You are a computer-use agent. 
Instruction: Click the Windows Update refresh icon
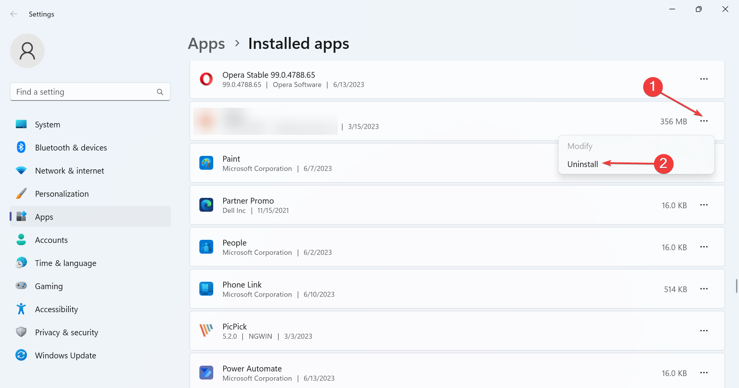coord(21,355)
